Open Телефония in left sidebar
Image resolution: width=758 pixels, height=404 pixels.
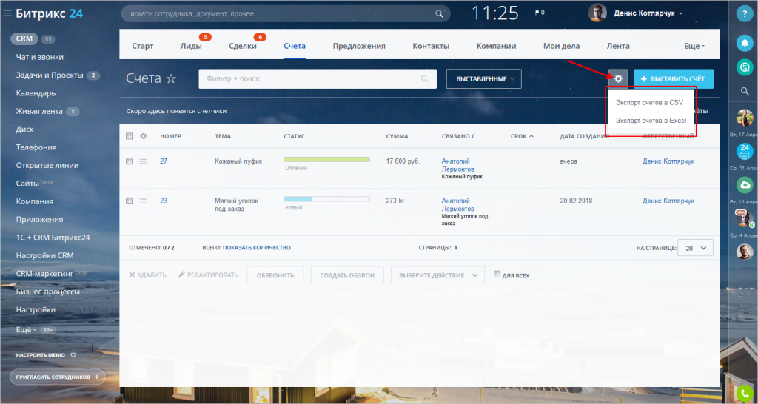36,147
